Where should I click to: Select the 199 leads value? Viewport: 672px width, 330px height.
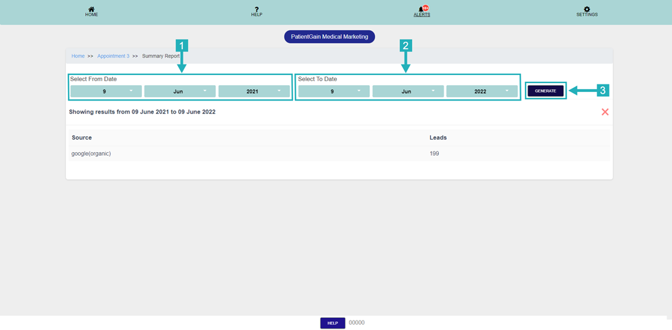coord(434,154)
